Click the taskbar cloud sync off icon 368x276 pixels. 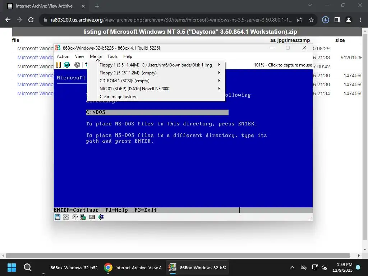pos(304,267)
